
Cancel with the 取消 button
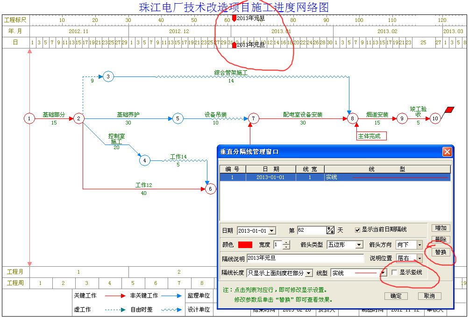coord(429,296)
